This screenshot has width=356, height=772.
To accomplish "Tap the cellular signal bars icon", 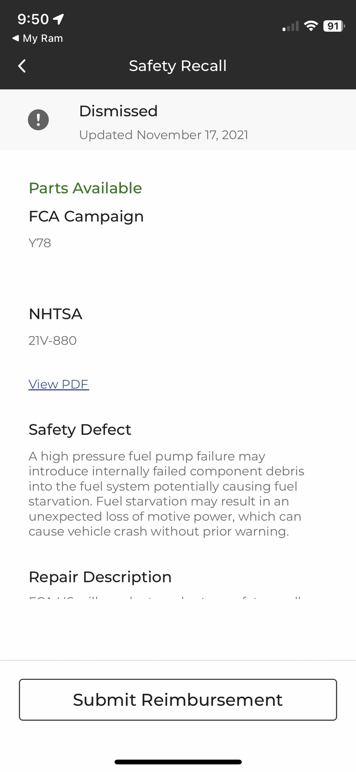I will (290, 27).
